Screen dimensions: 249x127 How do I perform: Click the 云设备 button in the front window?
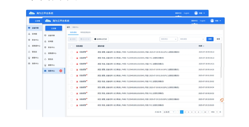[54, 28]
